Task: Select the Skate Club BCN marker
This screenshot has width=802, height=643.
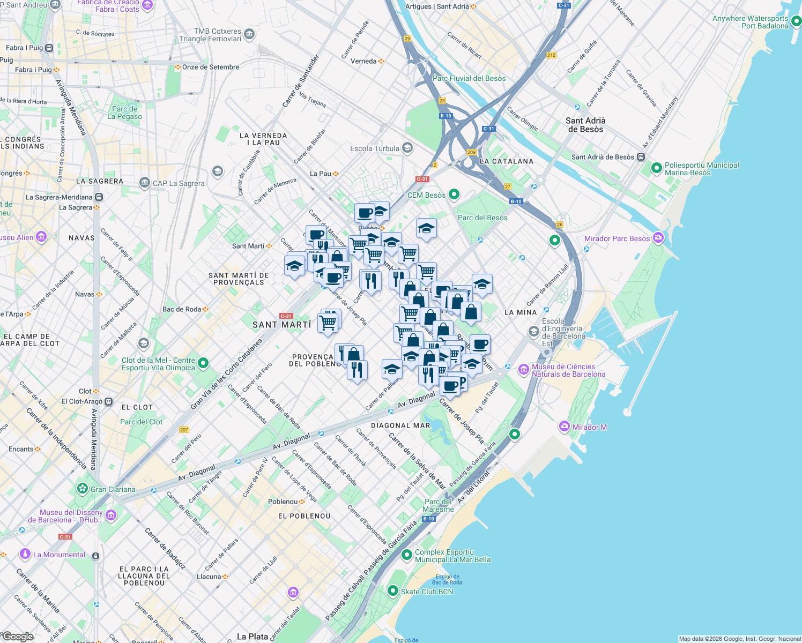Action: tap(394, 592)
